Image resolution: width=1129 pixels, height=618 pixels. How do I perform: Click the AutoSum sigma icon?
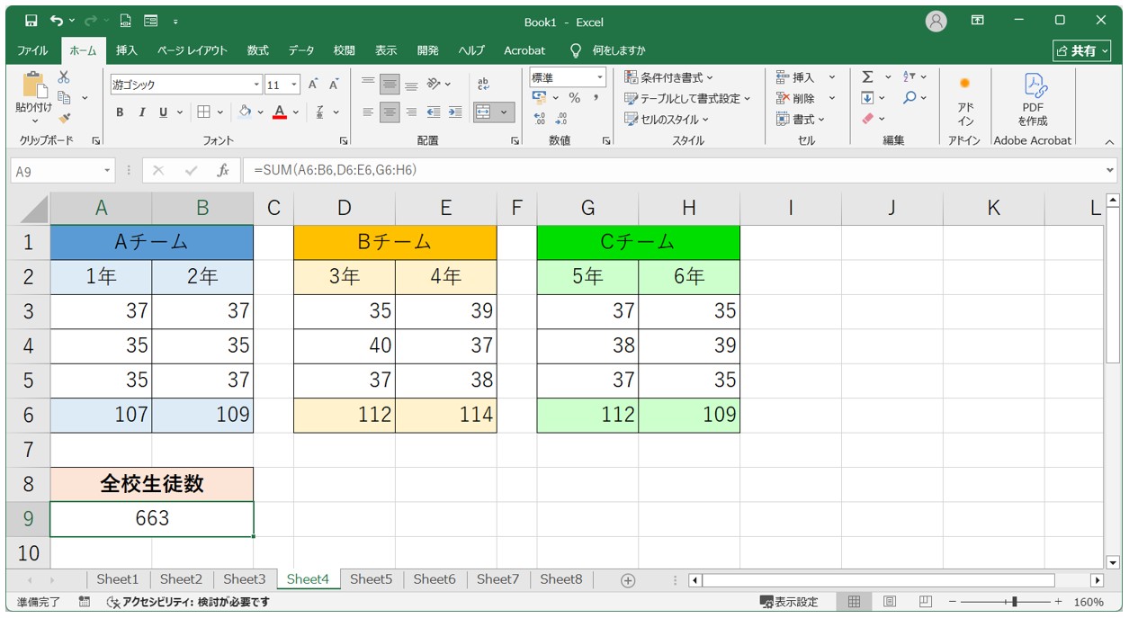pyautogui.click(x=867, y=77)
